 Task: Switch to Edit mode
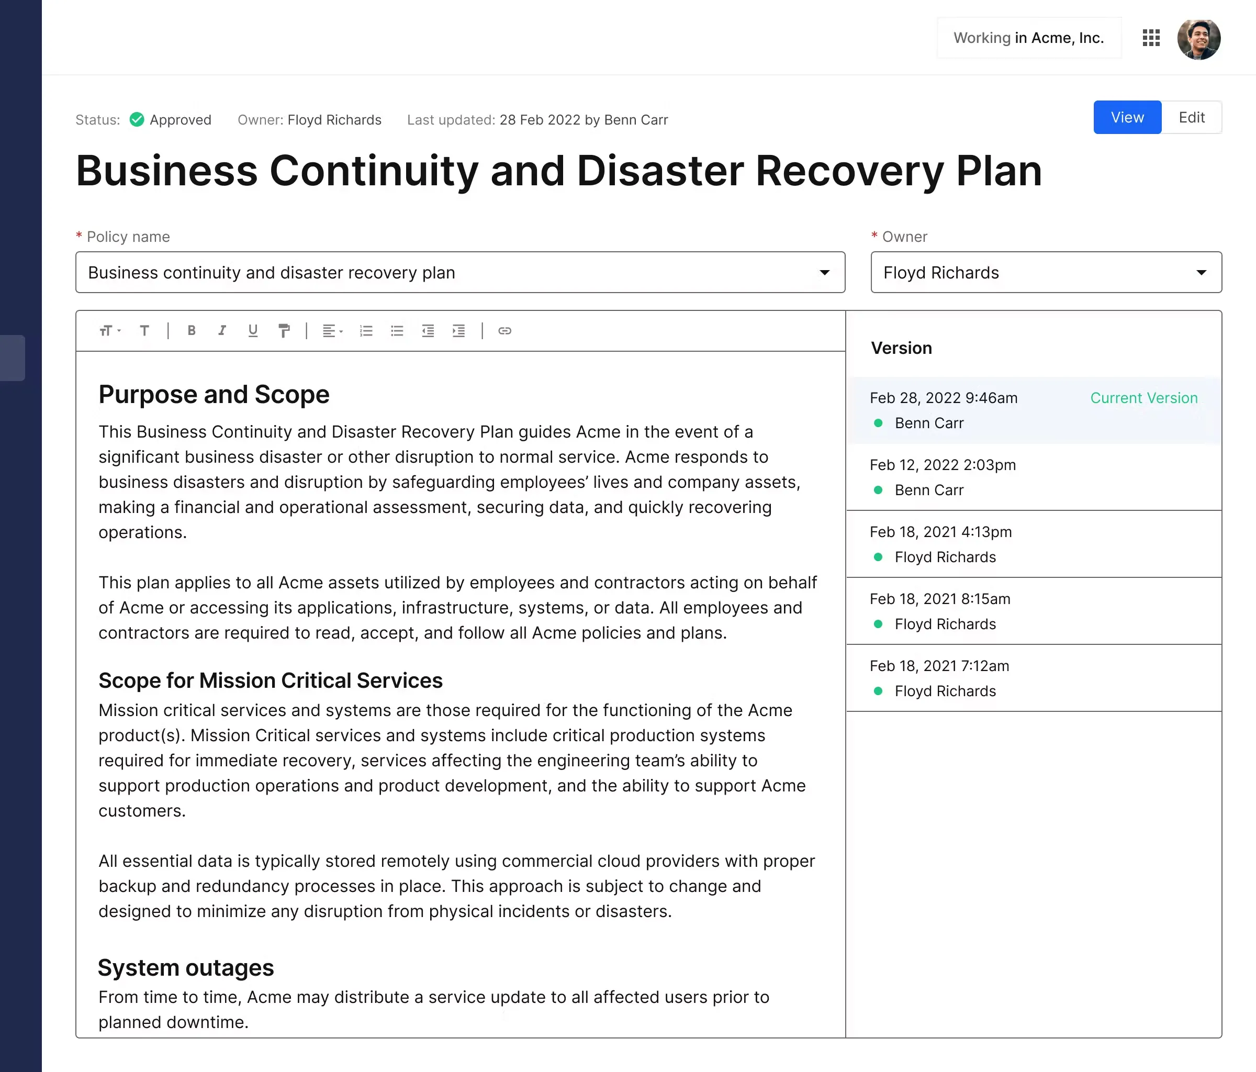coord(1191,117)
